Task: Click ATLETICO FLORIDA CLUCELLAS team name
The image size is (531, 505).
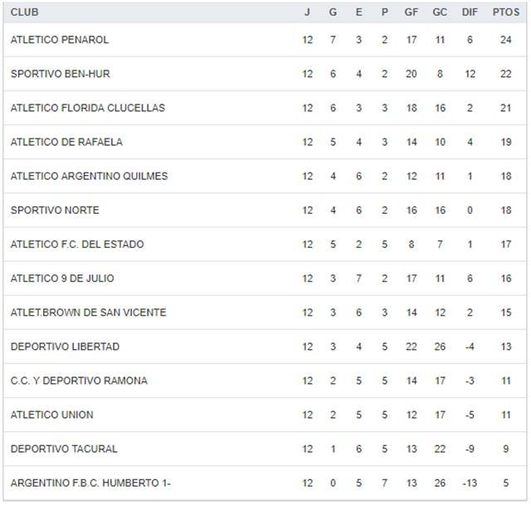Action: [x=88, y=108]
